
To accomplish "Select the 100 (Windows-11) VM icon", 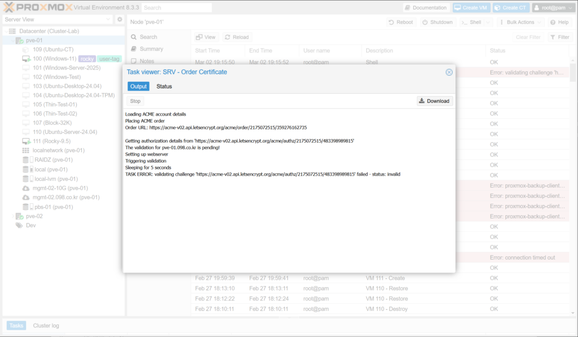I will pyautogui.click(x=26, y=59).
